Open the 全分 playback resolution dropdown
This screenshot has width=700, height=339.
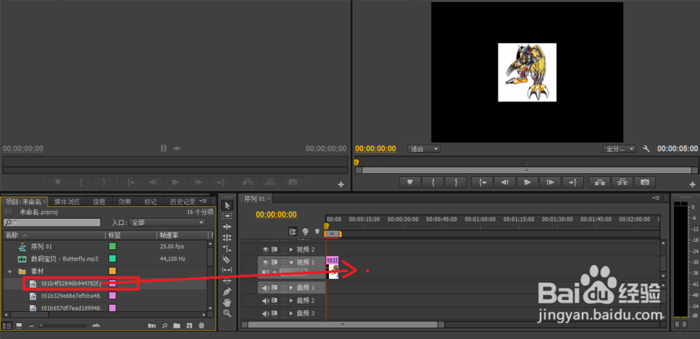[619, 149]
